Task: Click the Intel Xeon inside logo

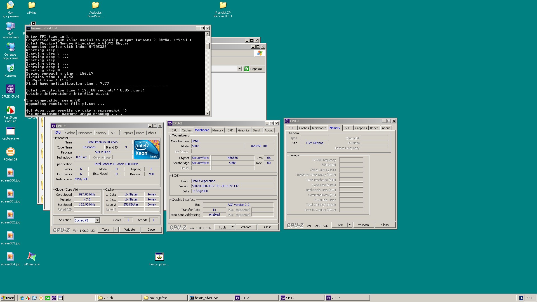Action: click(x=147, y=150)
